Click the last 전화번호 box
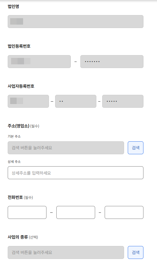Screen dimensions: 157x270 pyautogui.click(x=124, y=212)
